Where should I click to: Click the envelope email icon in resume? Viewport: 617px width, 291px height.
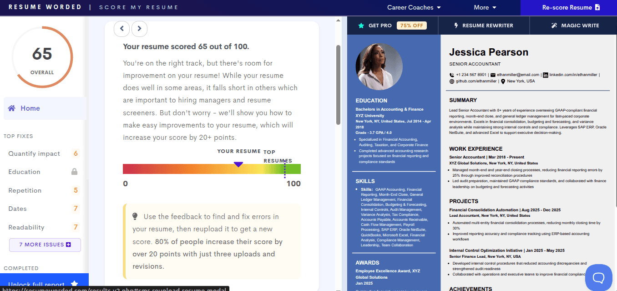click(493, 75)
